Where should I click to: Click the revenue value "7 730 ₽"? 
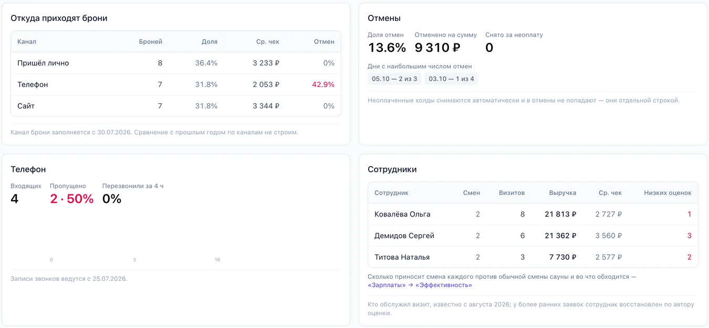click(562, 257)
